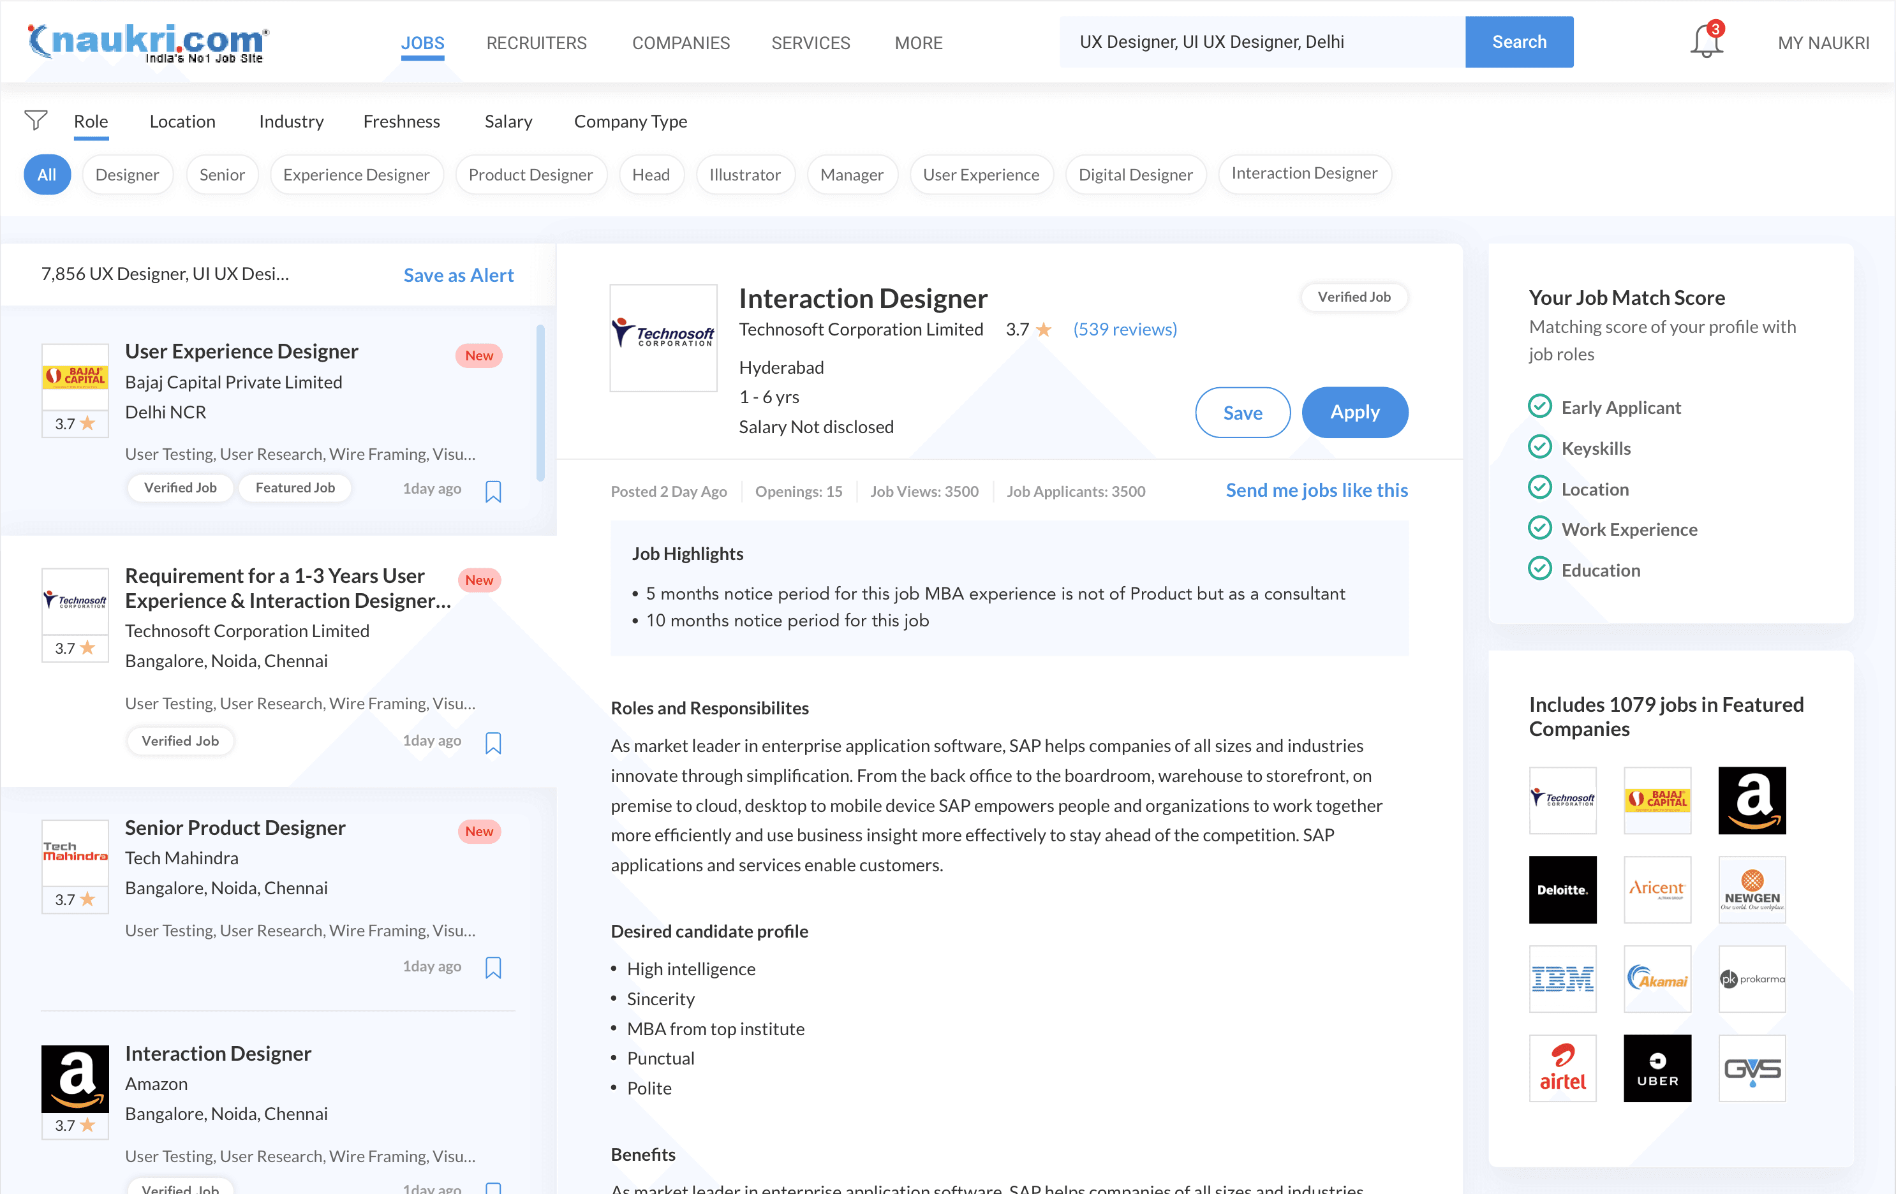Image resolution: width=1896 pixels, height=1194 pixels.
Task: Open the Salary filter options
Action: tap(508, 121)
